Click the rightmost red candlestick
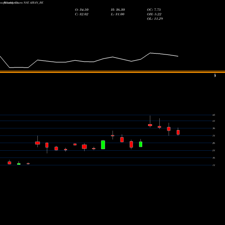 (178, 132)
